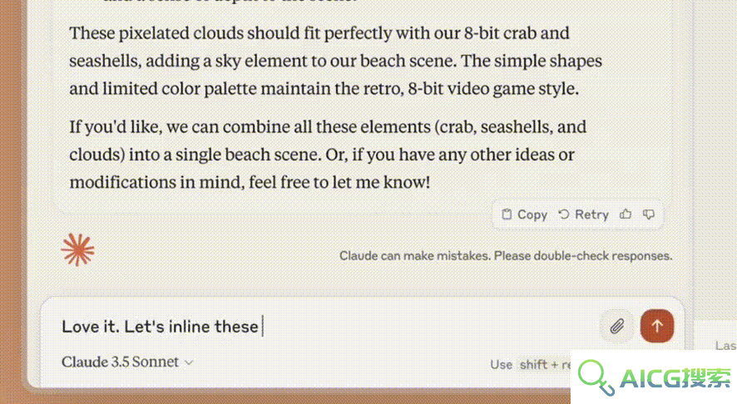Click the paragraph starting "If you'd like, we can combine"
This screenshot has width=737, height=404.
click(328, 154)
